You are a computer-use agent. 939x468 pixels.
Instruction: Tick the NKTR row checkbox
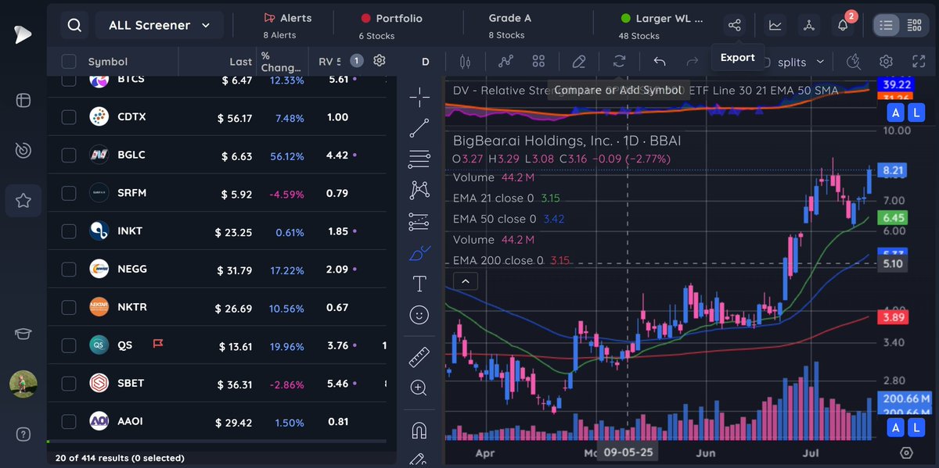point(69,307)
